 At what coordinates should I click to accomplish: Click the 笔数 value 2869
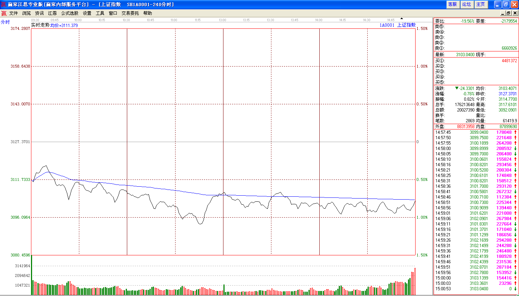tap(470, 121)
